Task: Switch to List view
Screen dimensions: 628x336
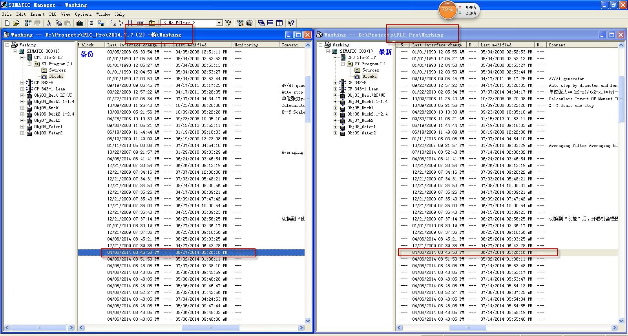Action: [x=131, y=23]
